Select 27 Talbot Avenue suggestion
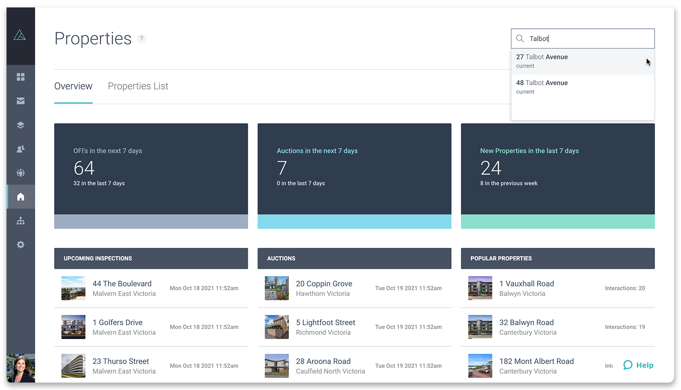Viewport: 681px width, 390px height. 583,61
